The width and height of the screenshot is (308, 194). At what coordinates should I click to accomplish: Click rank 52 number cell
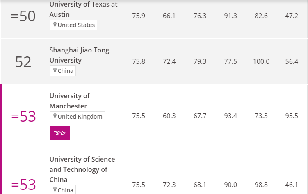[23, 62]
